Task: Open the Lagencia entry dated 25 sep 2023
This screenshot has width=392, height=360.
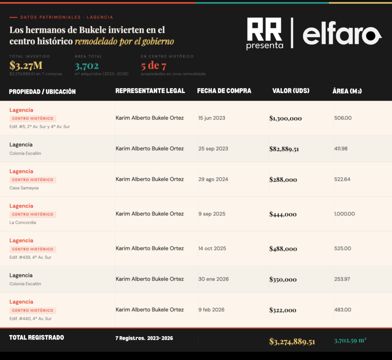Action: point(21,145)
